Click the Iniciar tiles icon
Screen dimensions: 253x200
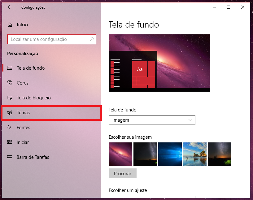pyautogui.click(x=10, y=142)
